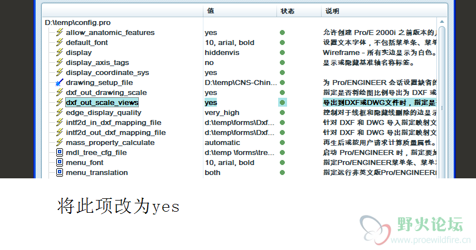
Task: Click screen icon beside menu_translation
Action: pos(60,172)
